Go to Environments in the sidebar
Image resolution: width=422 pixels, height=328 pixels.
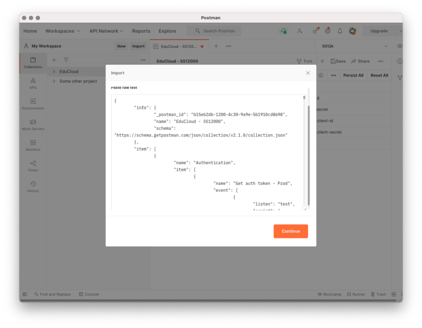point(33,104)
